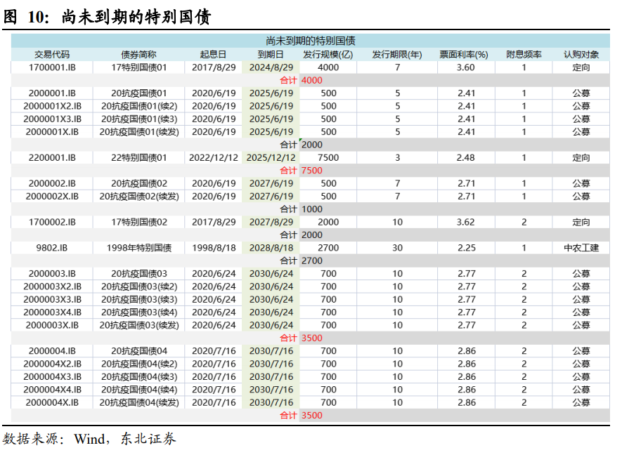Image resolution: width=622 pixels, height=455 pixels.
Task: Select the 交易代码 column header
Action: (52, 55)
